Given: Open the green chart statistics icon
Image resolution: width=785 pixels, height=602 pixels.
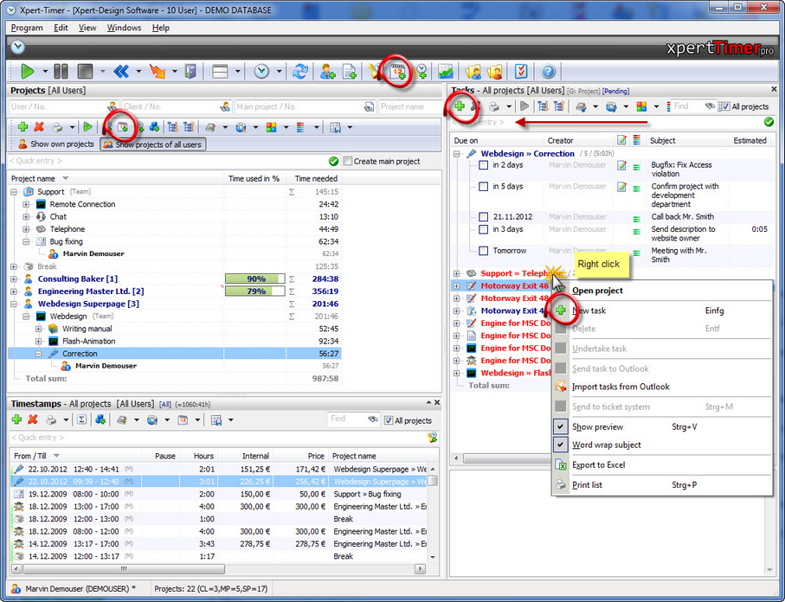Looking at the screenshot, I should [445, 72].
